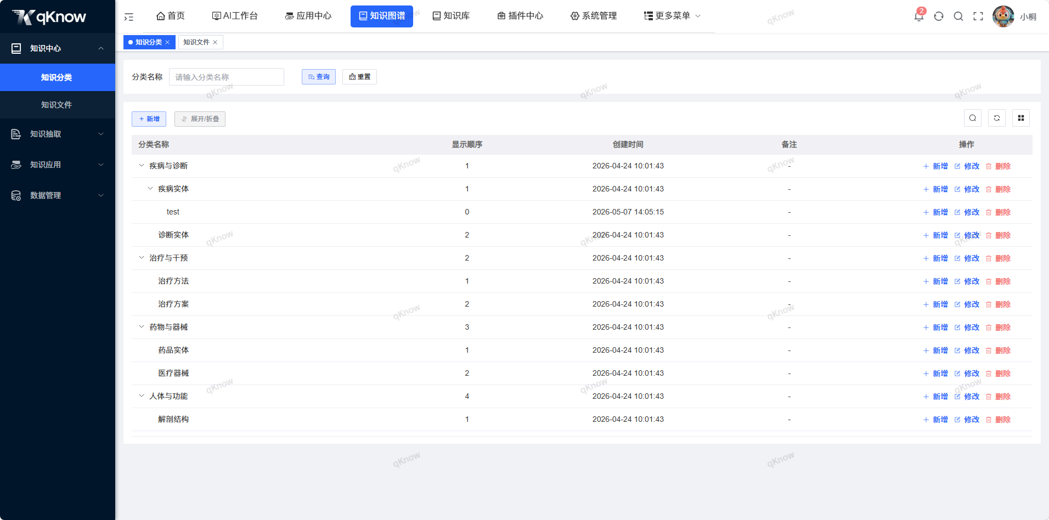1049x520 pixels.
Task: Collapse the 治疗与干预 tree row
Action: (142, 258)
